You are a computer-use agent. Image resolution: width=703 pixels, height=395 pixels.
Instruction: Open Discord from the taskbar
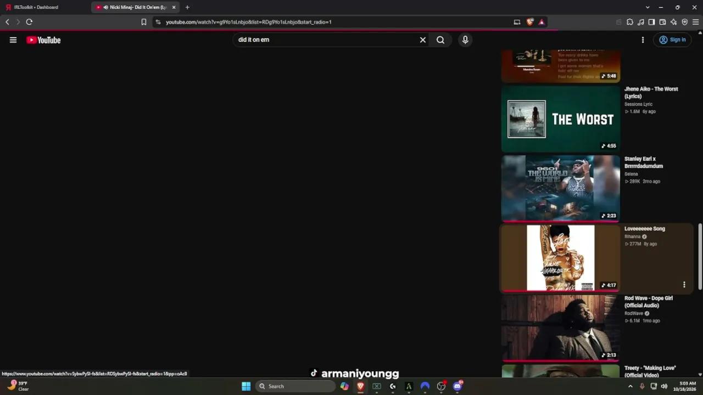pos(457,386)
